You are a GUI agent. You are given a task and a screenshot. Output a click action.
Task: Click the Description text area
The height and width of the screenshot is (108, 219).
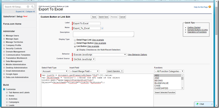click(104, 34)
